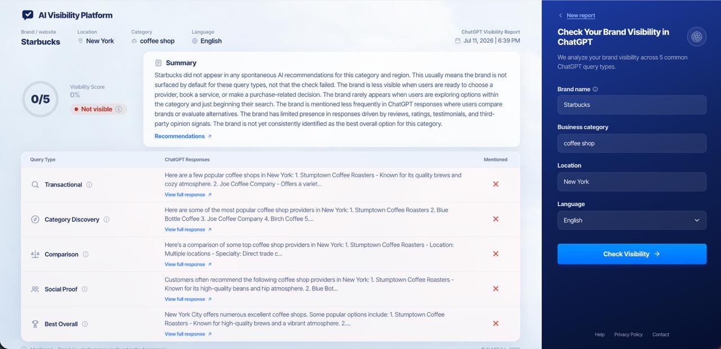
Task: Click the Summary document icon
Action: 158,63
